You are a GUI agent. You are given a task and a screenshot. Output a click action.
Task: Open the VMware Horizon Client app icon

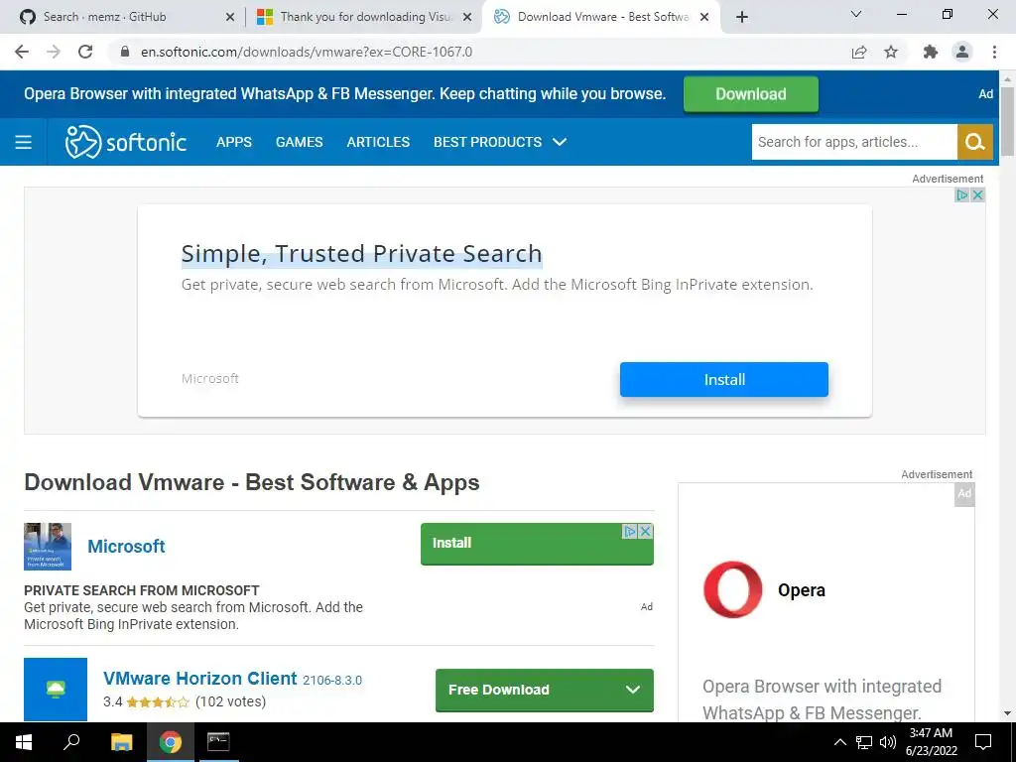(x=56, y=690)
